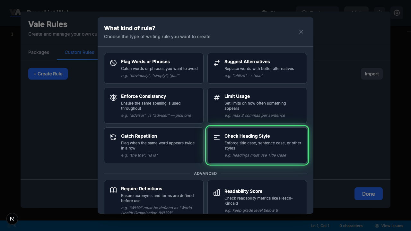Open settings via the gear icon

click(397, 13)
